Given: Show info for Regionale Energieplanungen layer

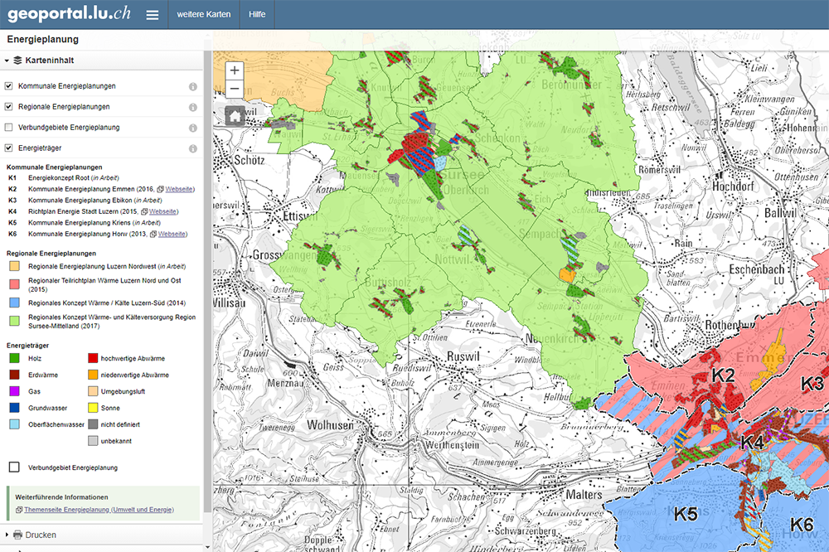Looking at the screenshot, I should 192,107.
